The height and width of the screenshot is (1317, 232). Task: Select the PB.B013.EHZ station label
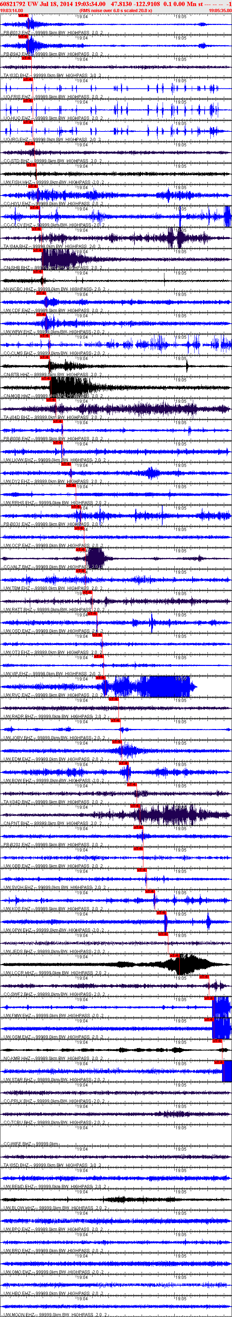click(53, 33)
